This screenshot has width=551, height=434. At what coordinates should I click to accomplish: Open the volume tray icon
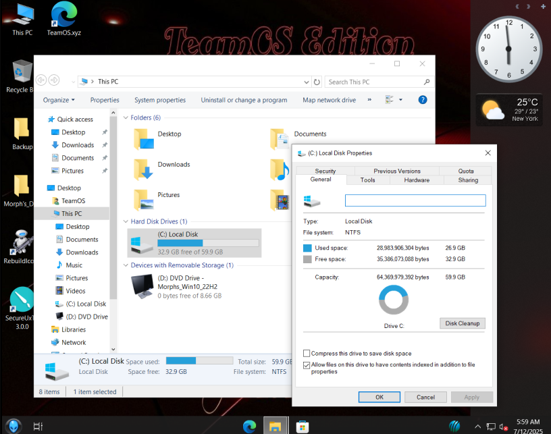pos(503,427)
